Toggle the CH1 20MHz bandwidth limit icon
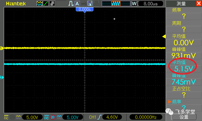Viewport: 202px width, 121px height. click(12, 117)
